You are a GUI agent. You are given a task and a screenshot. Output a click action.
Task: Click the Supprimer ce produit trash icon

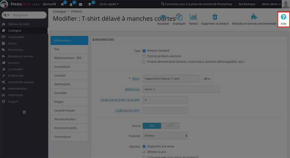tap(215, 17)
